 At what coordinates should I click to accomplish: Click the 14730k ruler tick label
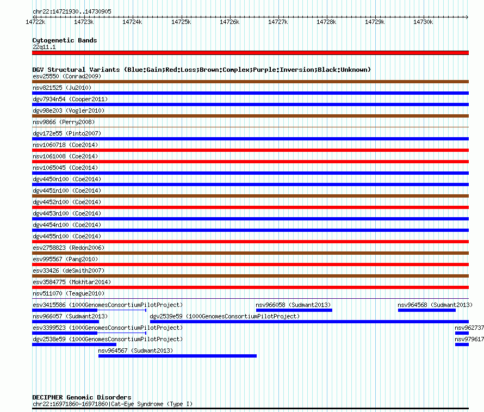click(x=423, y=22)
